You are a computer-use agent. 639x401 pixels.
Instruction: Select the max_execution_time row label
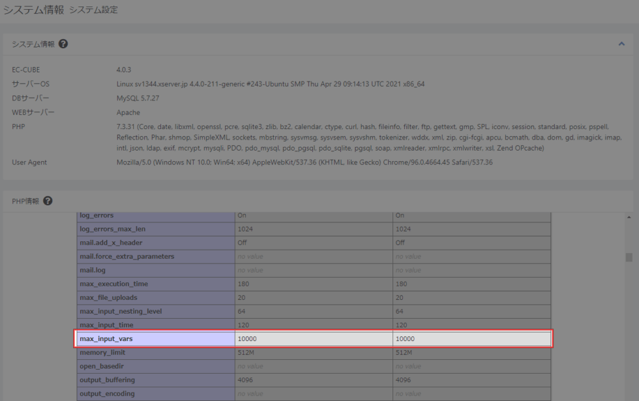pyautogui.click(x=113, y=284)
